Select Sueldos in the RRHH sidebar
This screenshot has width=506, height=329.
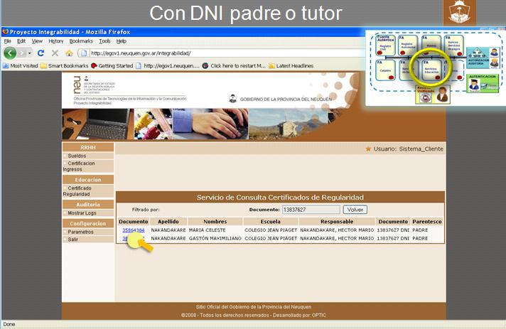point(77,156)
